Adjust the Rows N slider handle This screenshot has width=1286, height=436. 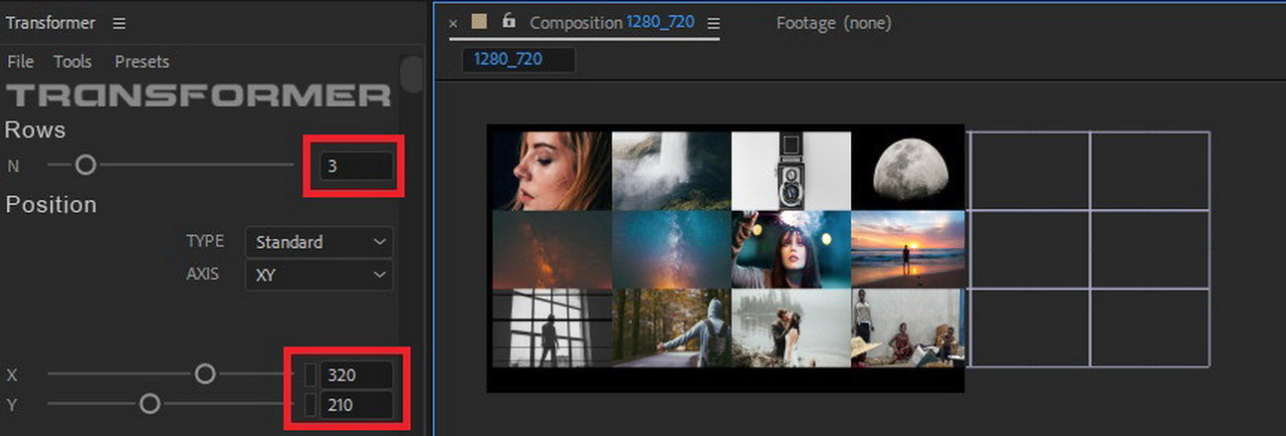tap(86, 165)
